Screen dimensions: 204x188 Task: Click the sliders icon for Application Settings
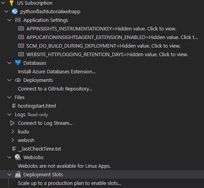point(18,20)
